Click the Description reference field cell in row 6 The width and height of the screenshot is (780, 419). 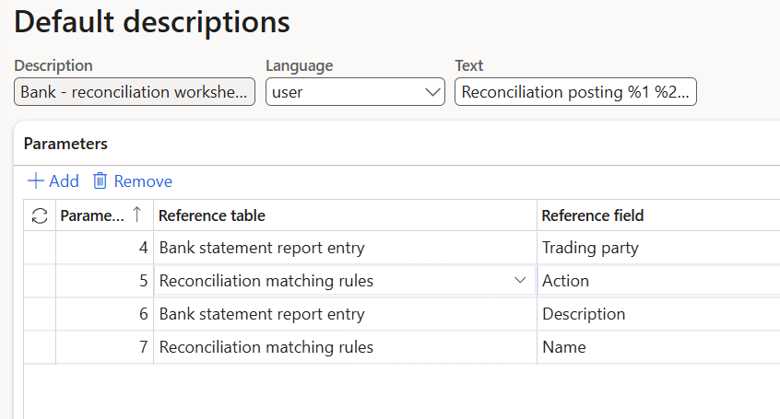tap(658, 314)
